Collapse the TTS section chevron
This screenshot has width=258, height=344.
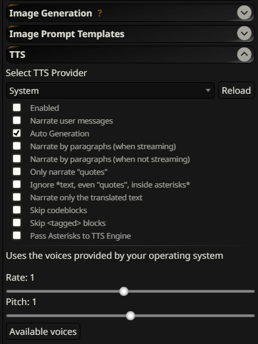click(244, 54)
